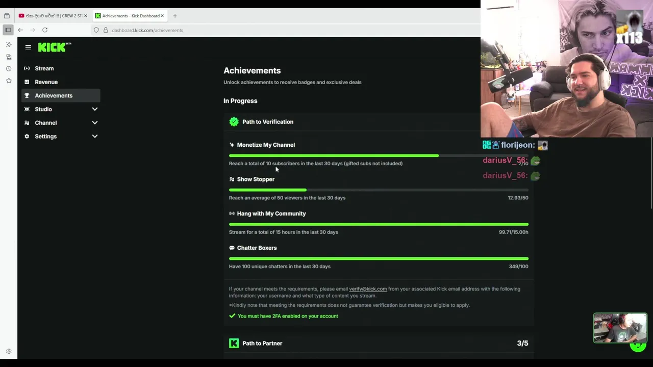
Task: Click the Hang with My Community icon
Action: coord(232,214)
